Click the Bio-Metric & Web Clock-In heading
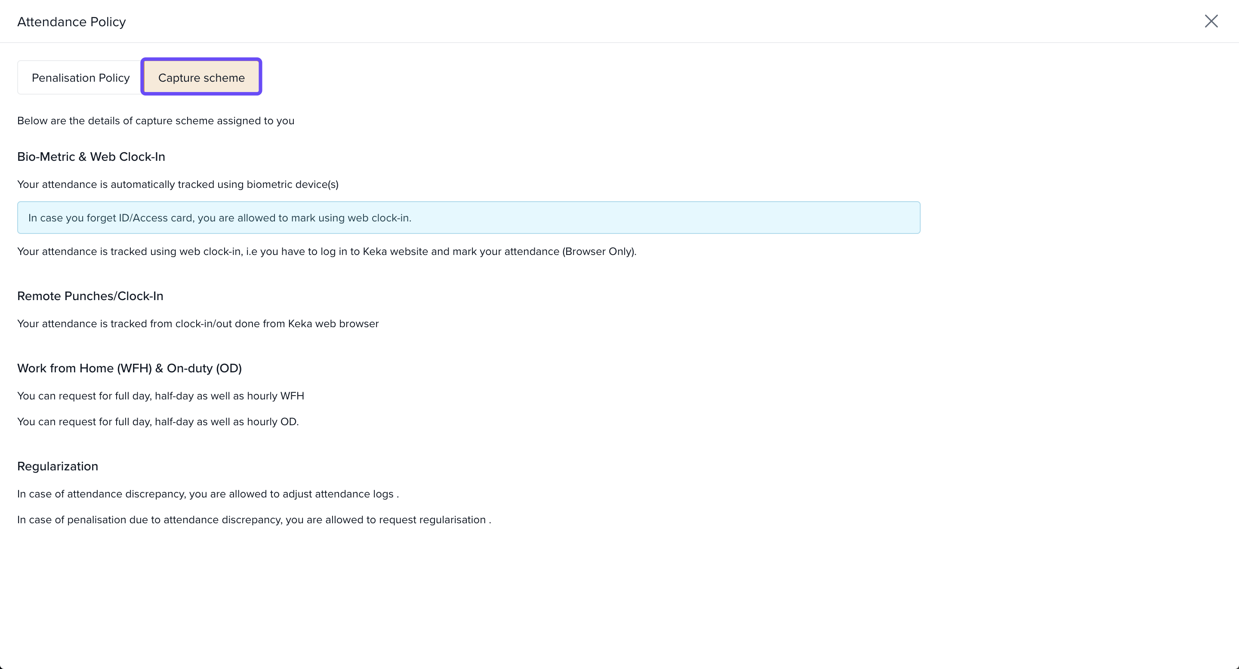Viewport: 1239px width, 669px height. [91, 157]
